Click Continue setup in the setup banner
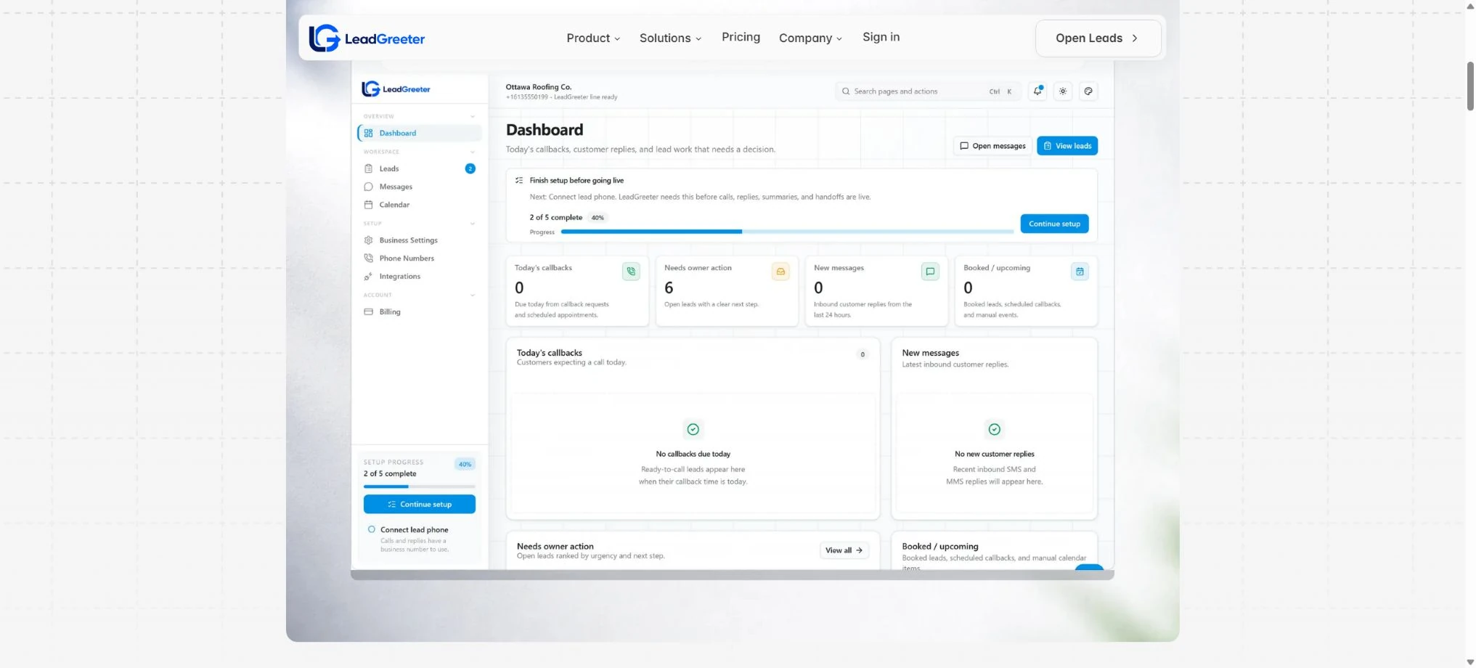The width and height of the screenshot is (1476, 668). [1054, 224]
